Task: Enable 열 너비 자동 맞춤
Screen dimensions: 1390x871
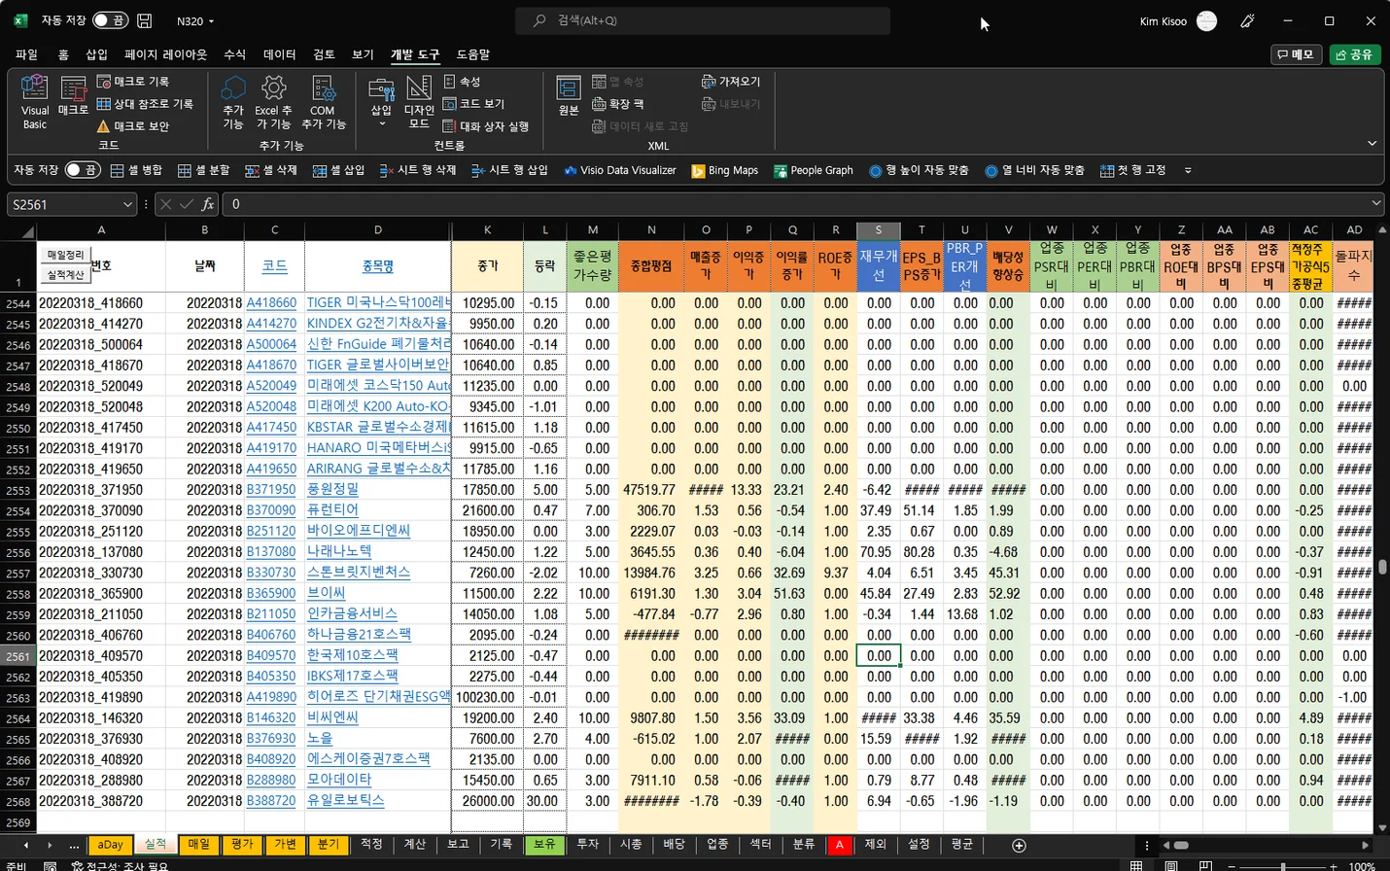Action: [1034, 170]
